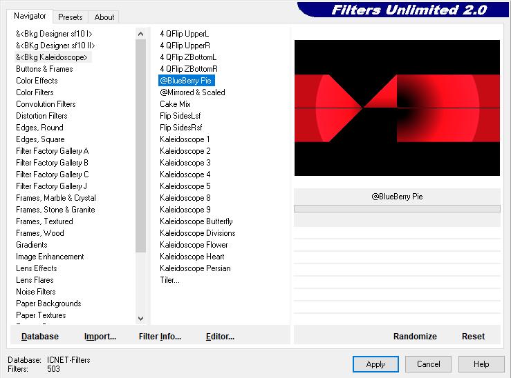
Task: Choose the Kaleidoscope Divisions filter
Action: [x=198, y=233]
